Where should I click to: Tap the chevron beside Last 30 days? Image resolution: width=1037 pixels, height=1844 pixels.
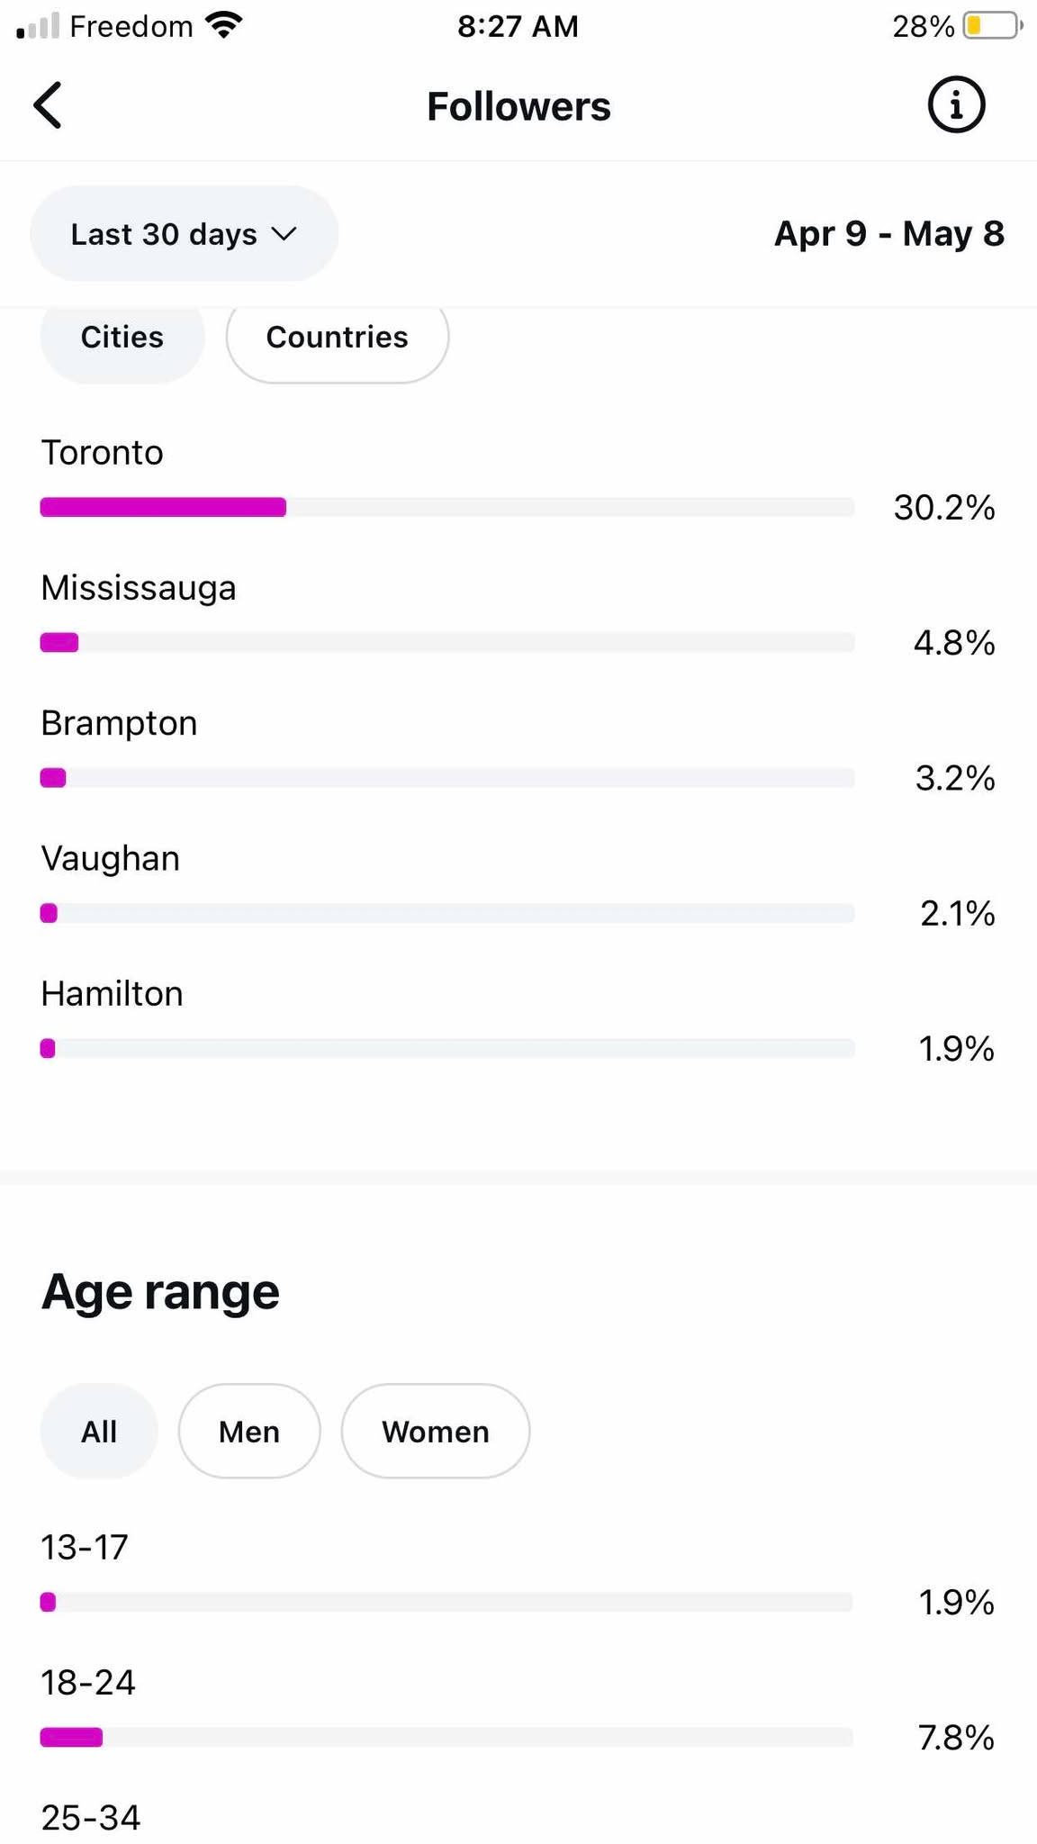click(284, 234)
